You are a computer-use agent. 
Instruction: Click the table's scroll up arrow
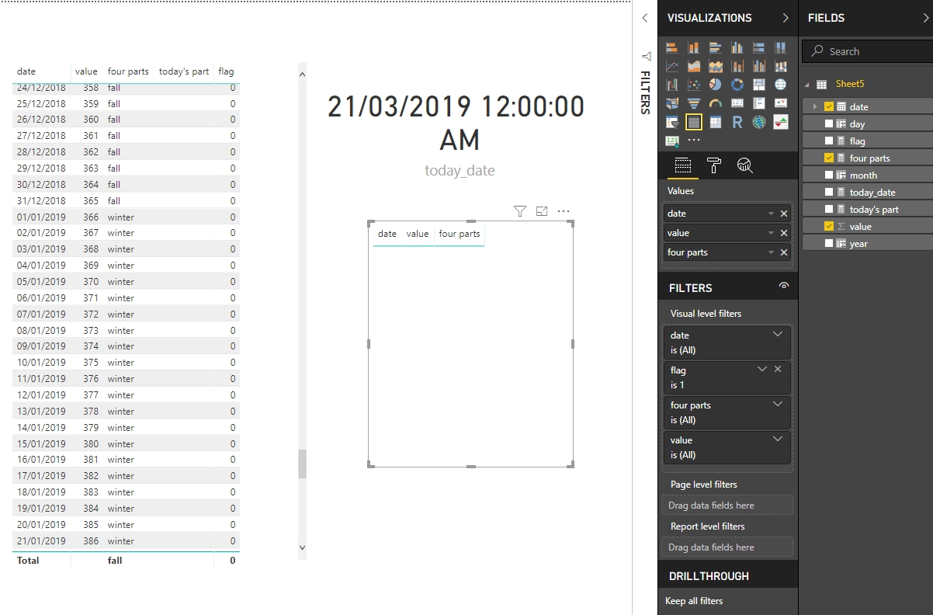(302, 74)
